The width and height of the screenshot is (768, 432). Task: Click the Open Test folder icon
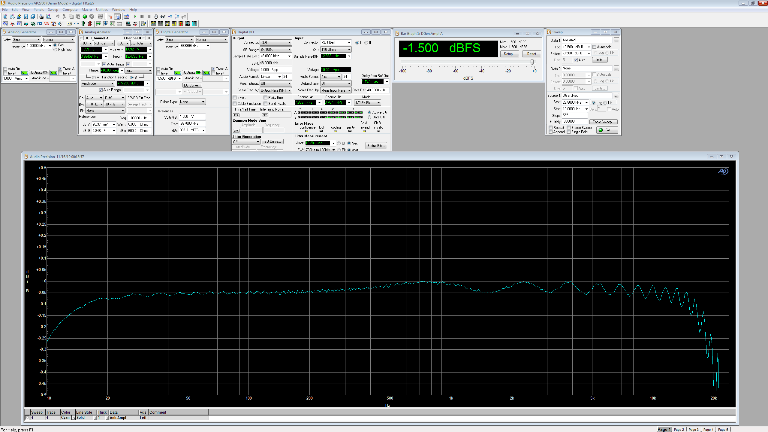[19, 17]
